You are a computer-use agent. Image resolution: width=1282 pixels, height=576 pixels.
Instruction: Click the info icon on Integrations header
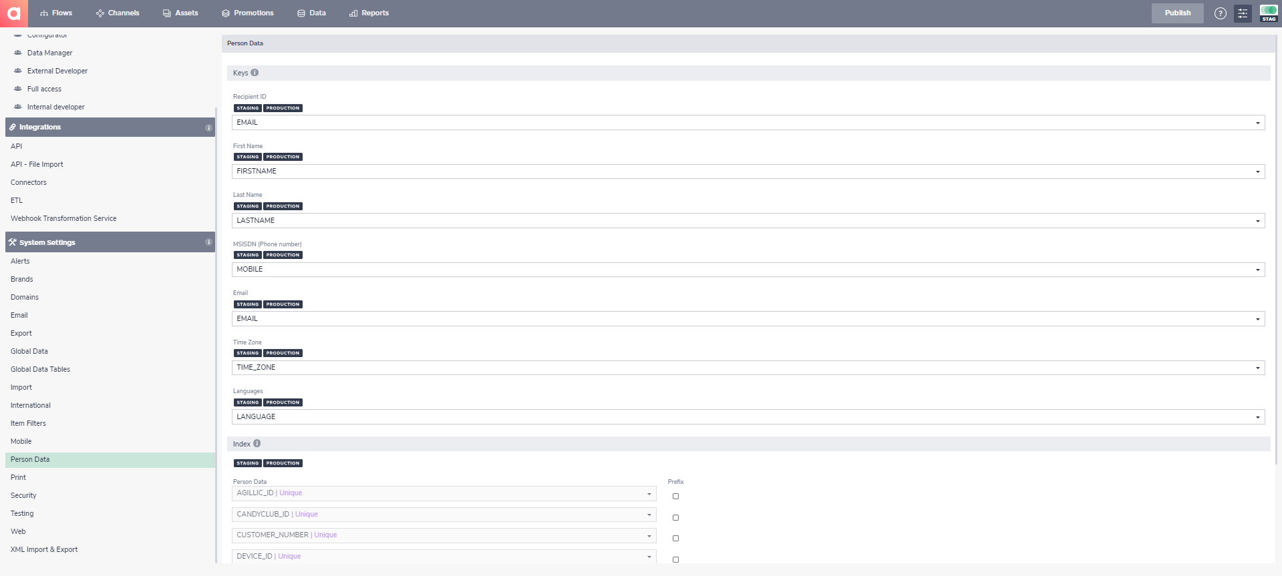point(208,127)
